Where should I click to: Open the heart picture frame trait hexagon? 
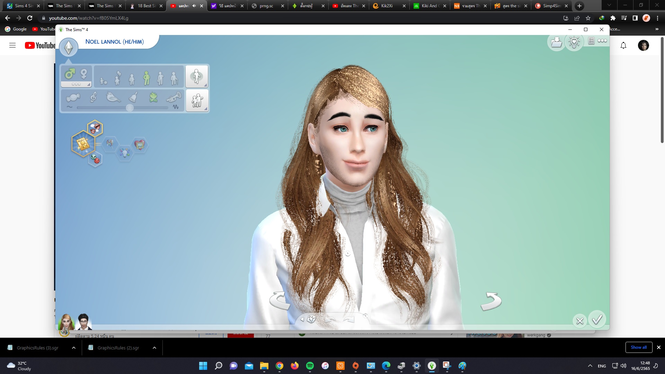(x=140, y=144)
